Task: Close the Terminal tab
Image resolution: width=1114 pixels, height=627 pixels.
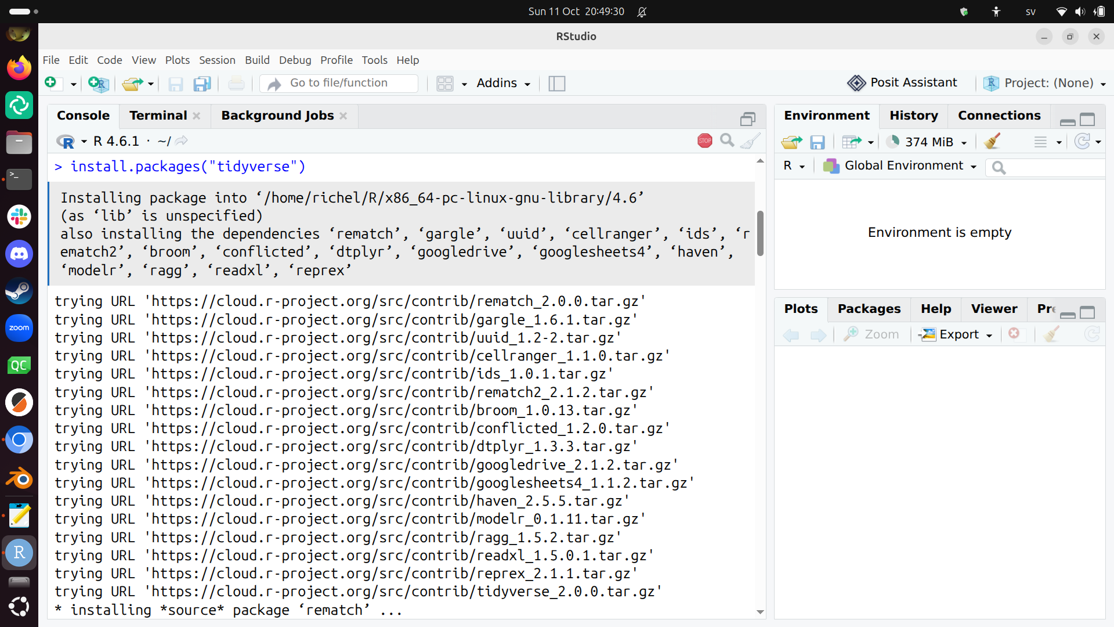Action: 197,116
